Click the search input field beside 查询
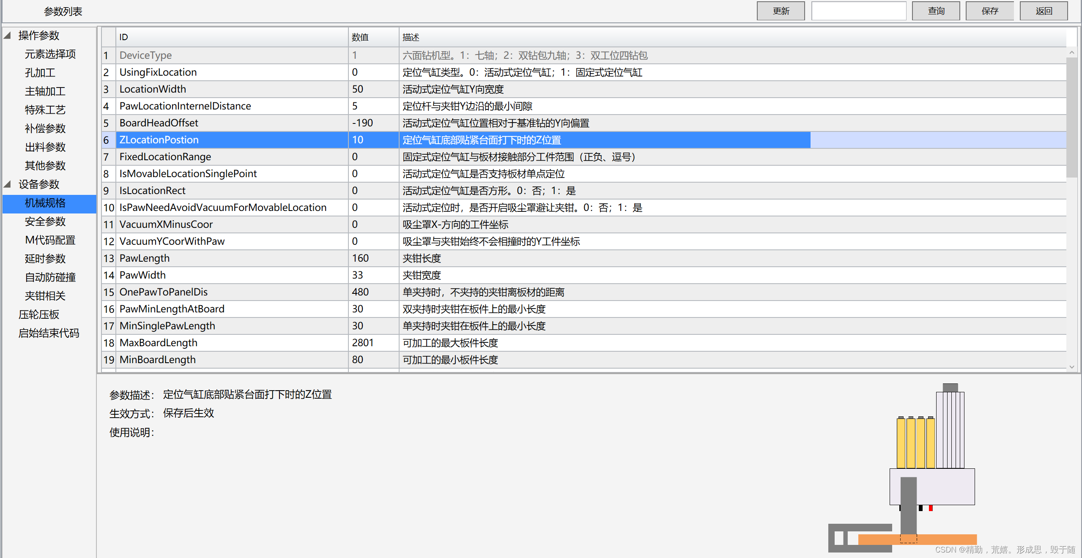 pos(859,11)
